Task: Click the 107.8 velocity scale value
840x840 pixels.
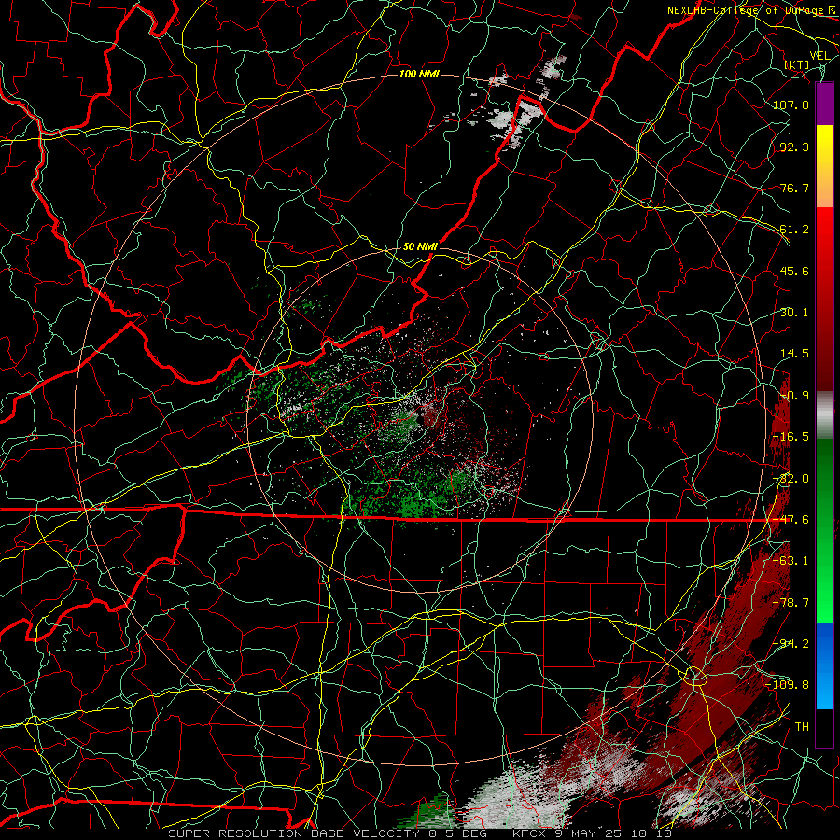Action: (x=791, y=105)
